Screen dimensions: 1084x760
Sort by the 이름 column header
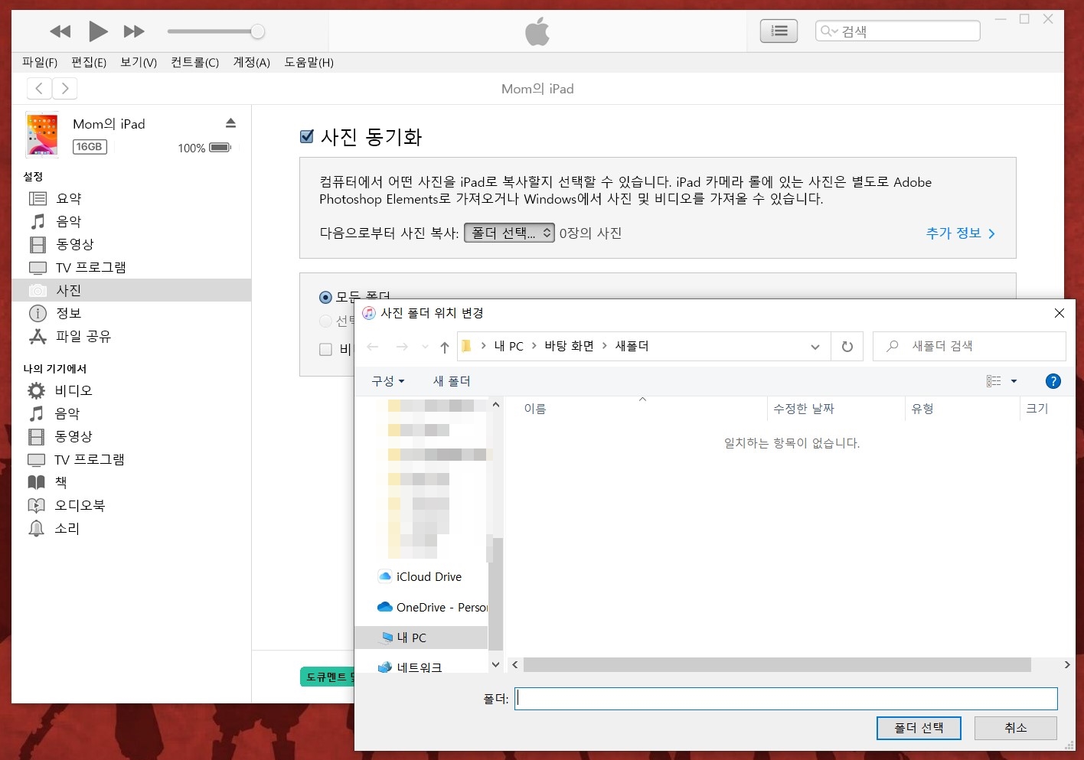tap(642, 409)
